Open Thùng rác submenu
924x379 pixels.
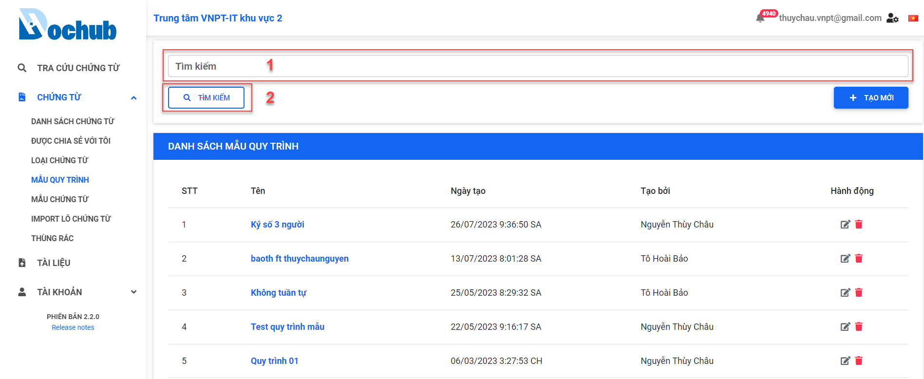tap(52, 238)
